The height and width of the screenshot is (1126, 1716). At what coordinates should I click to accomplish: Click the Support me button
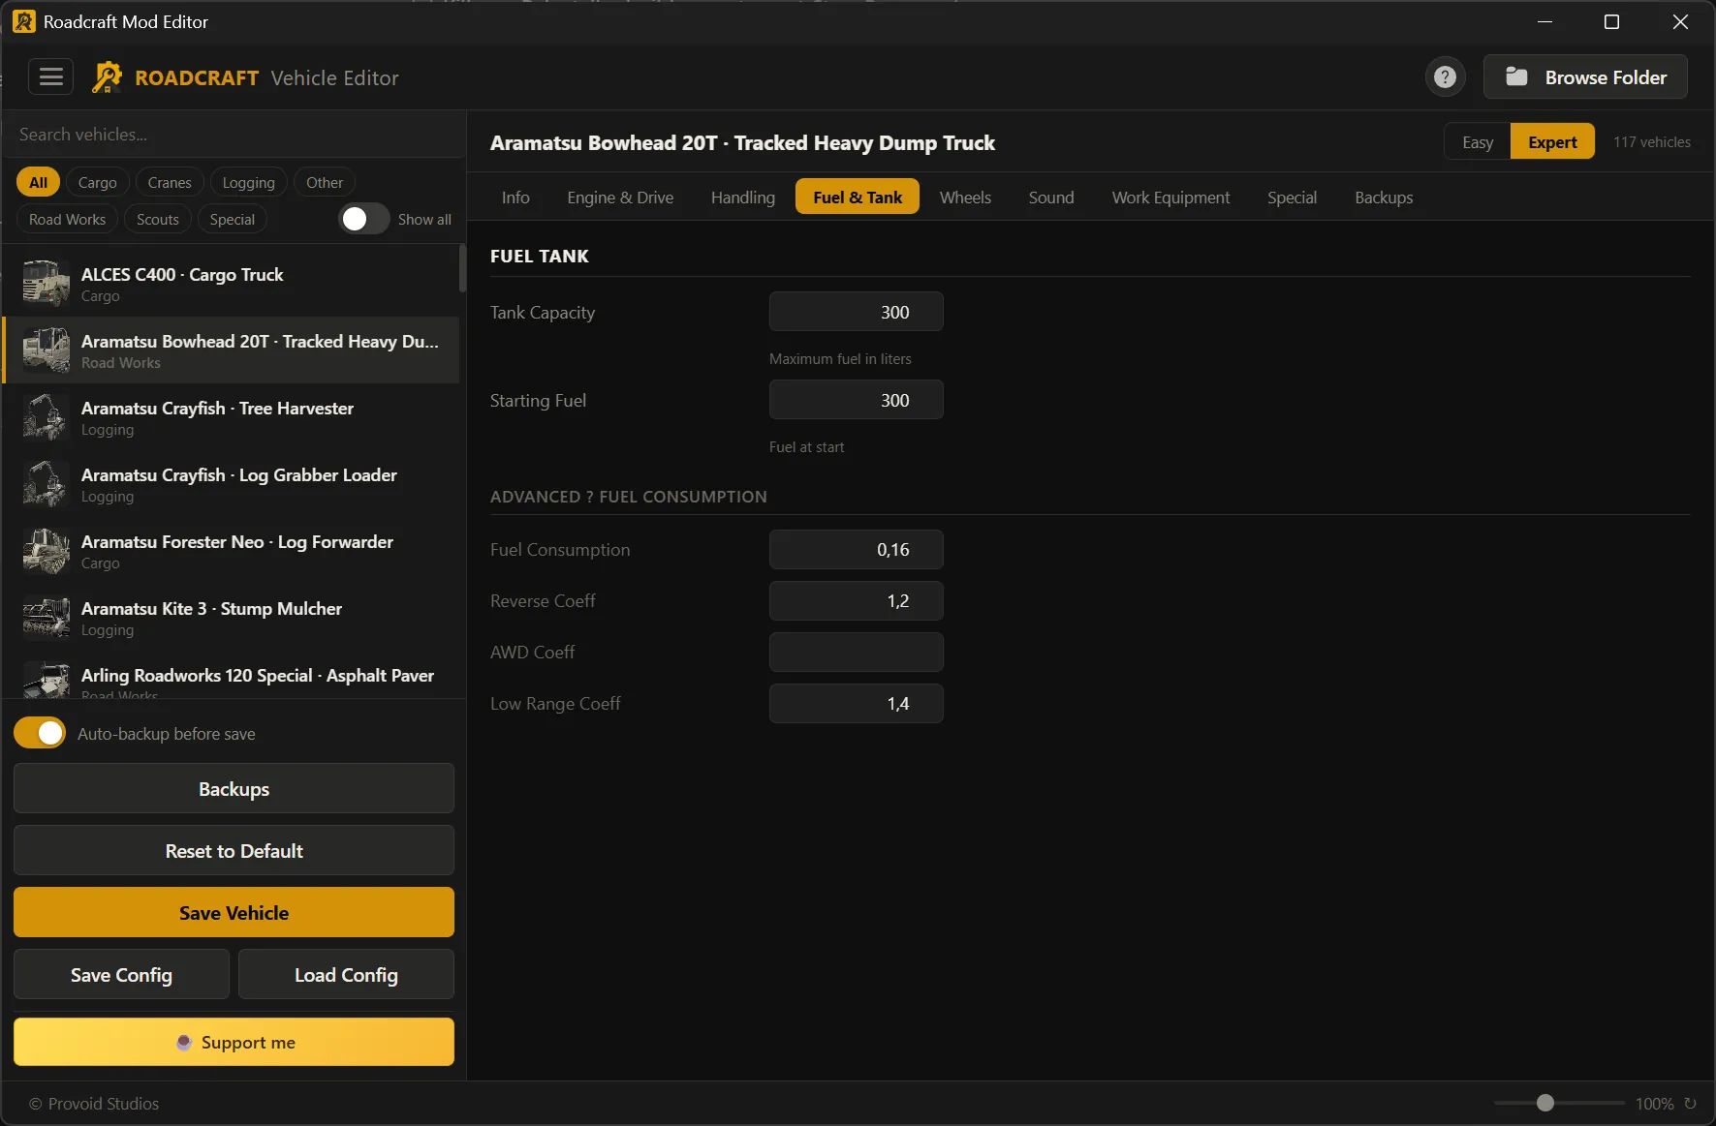click(234, 1042)
